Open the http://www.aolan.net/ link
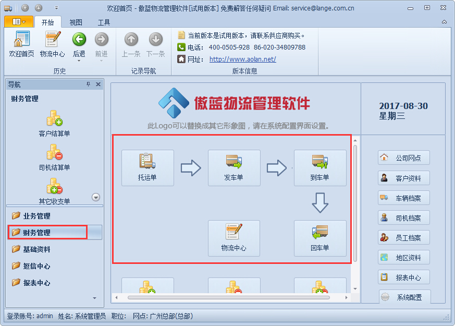This screenshot has width=455, height=326. pos(242,59)
